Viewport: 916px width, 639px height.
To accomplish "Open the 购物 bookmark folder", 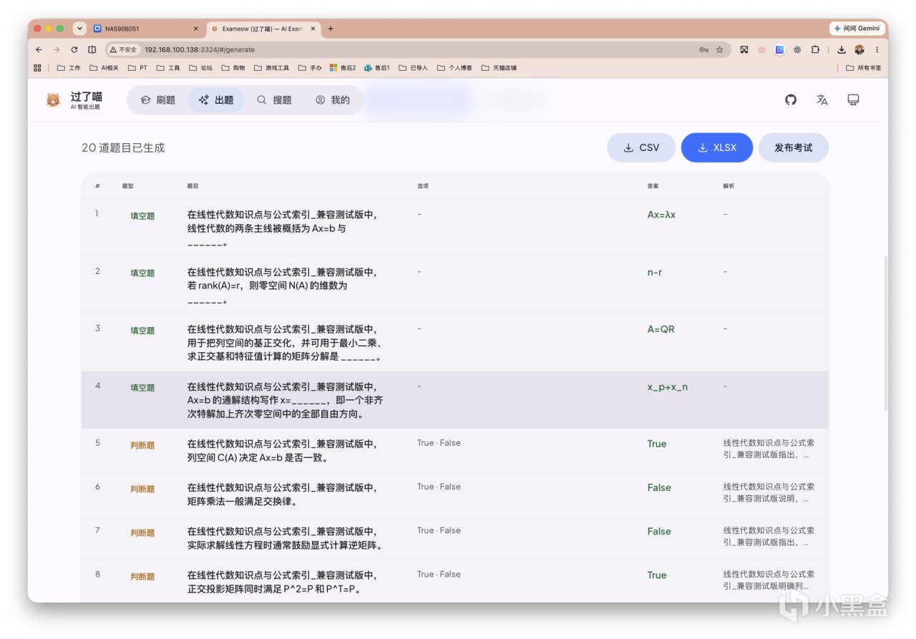I will 233,68.
